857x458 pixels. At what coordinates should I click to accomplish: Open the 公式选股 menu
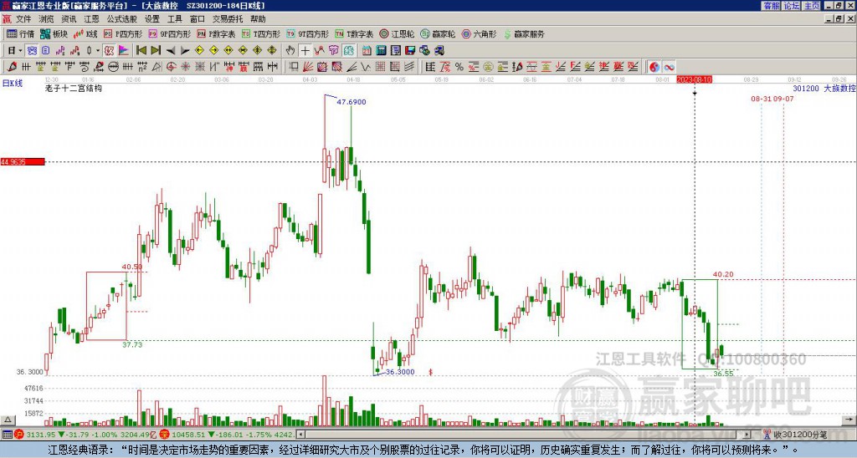tap(122, 19)
